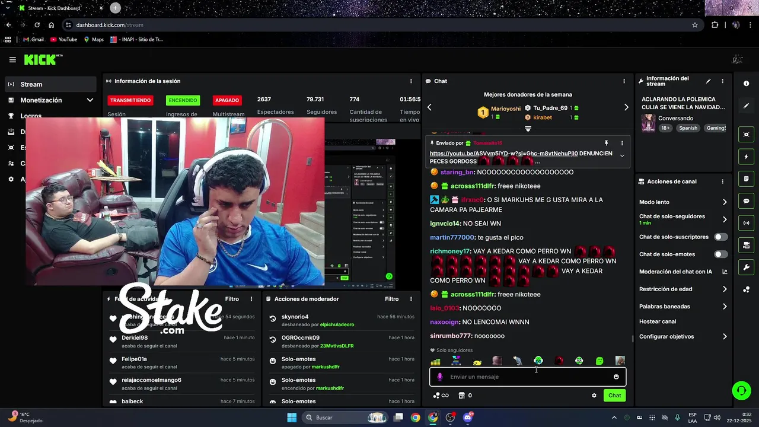Expand the pinned message chevron

click(x=622, y=156)
